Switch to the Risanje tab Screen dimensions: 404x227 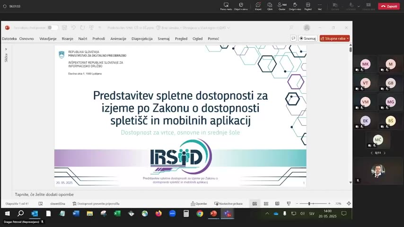pos(68,39)
